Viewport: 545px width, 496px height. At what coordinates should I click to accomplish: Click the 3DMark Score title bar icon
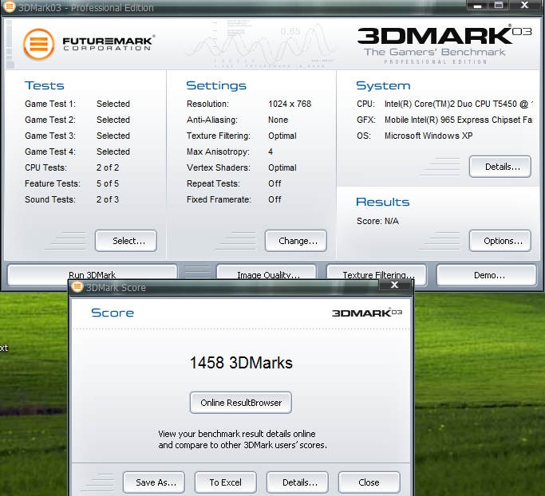(77, 287)
